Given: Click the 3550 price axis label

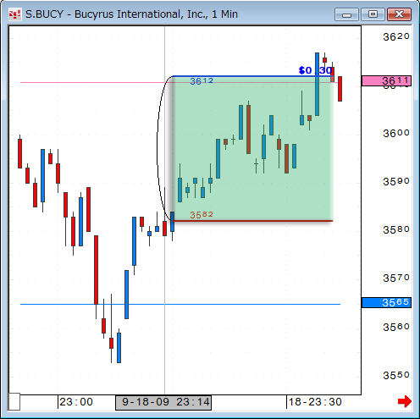Looking at the screenshot, I should point(396,375).
